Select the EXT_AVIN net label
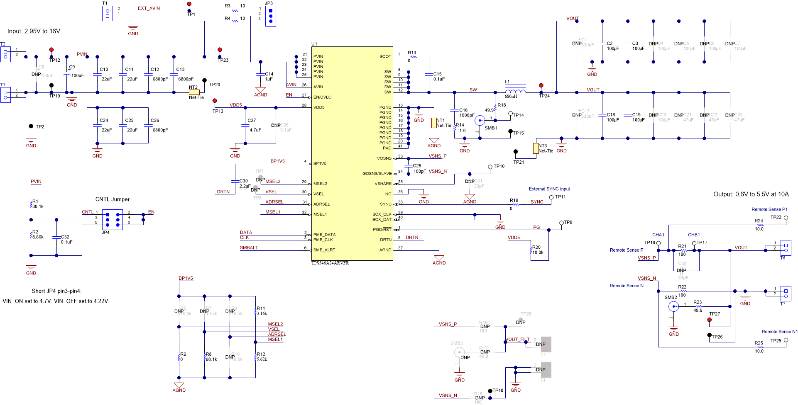The width and height of the screenshot is (798, 405). [148, 8]
